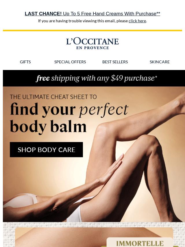Open the Last Chance free hand creams link
This screenshot has height=247, width=185.
click(92, 14)
